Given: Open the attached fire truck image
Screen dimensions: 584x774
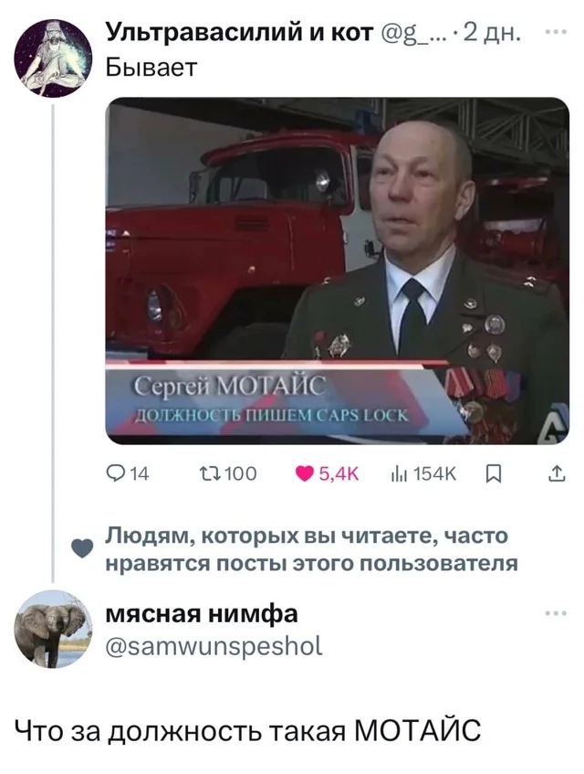Looking at the screenshot, I should [x=338, y=270].
